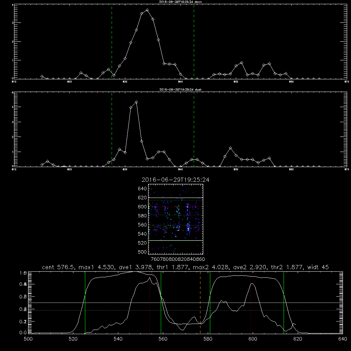Select the 2016-06-29T19:25:24 title above the image
Viewport: 351px width, 351px height.
click(175, 180)
